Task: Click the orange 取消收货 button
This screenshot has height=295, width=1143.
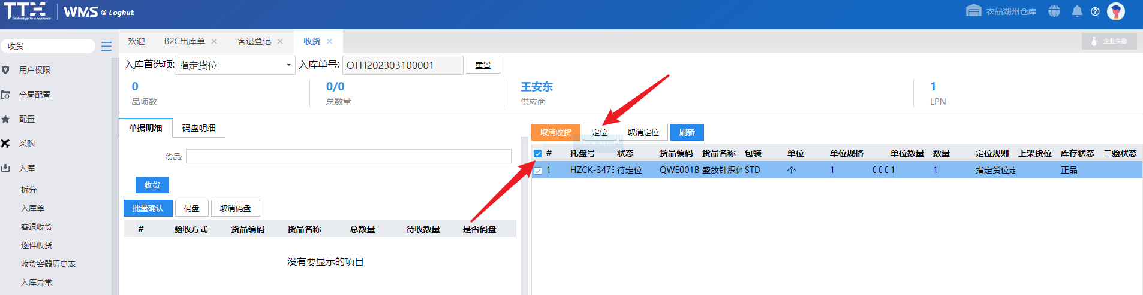Action: coord(555,132)
